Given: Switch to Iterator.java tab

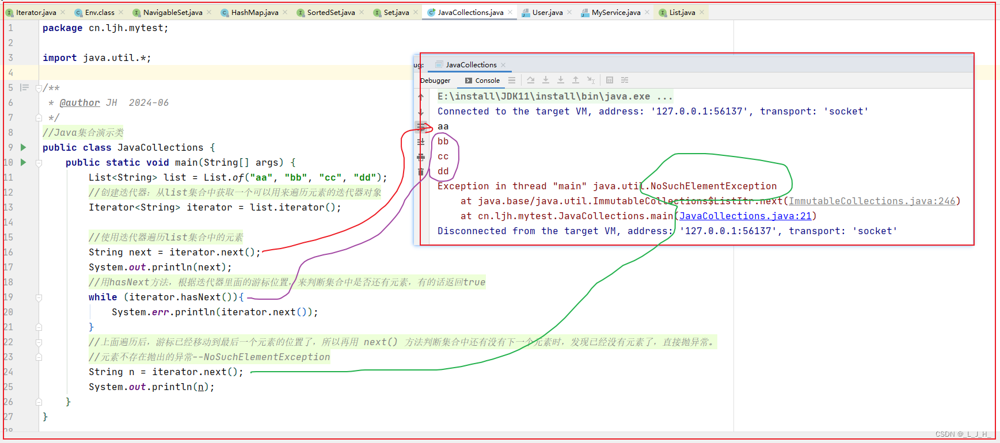Looking at the screenshot, I should 36,12.
